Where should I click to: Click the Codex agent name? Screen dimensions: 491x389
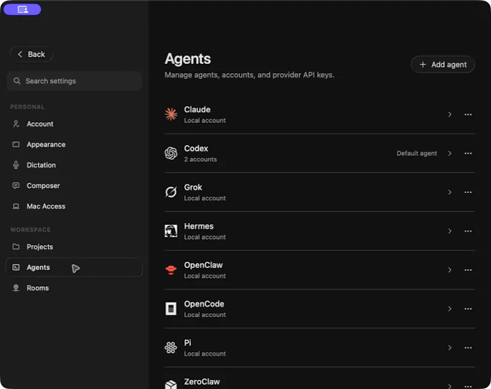(196, 149)
